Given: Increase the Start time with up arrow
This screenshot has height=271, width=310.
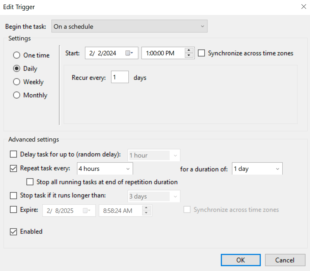Looking at the screenshot, I should [189, 50].
